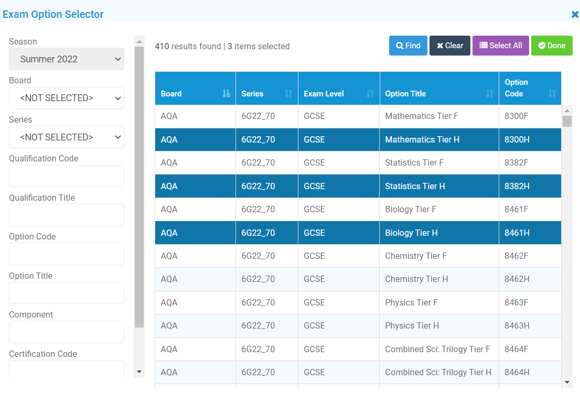
Task: Click the Clear button
Action: (x=450, y=46)
